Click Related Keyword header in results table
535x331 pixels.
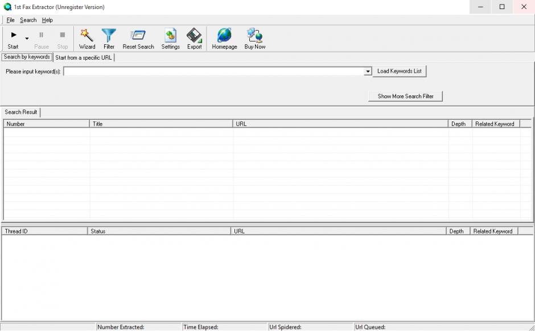(x=496, y=124)
